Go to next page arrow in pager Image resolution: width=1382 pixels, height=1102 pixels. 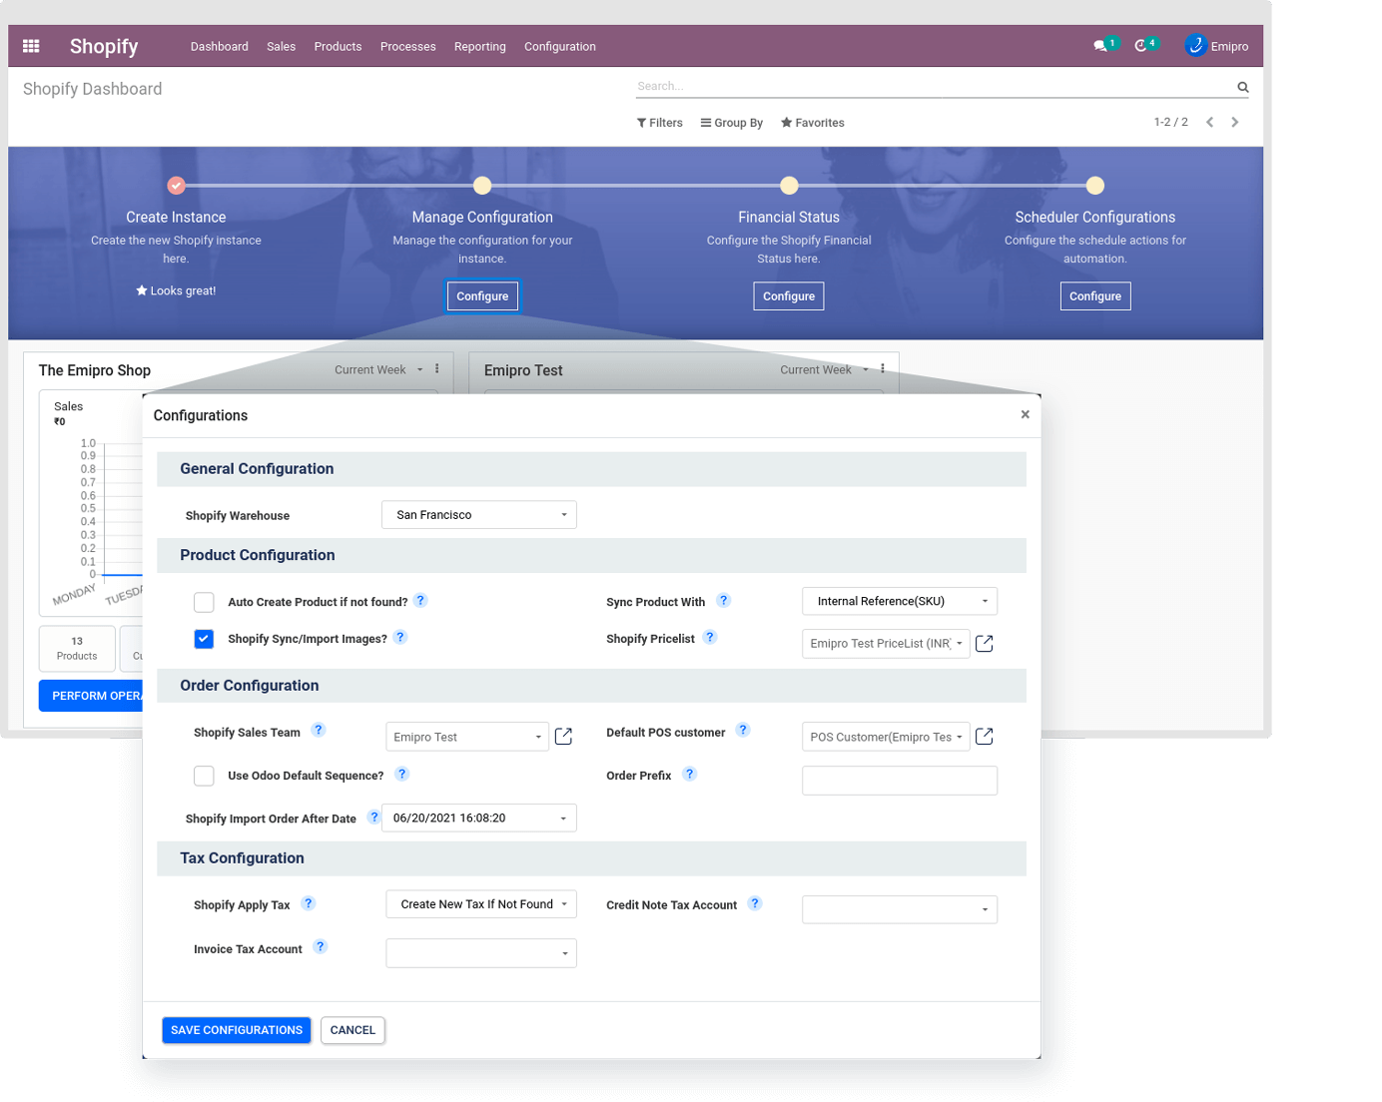coord(1235,122)
